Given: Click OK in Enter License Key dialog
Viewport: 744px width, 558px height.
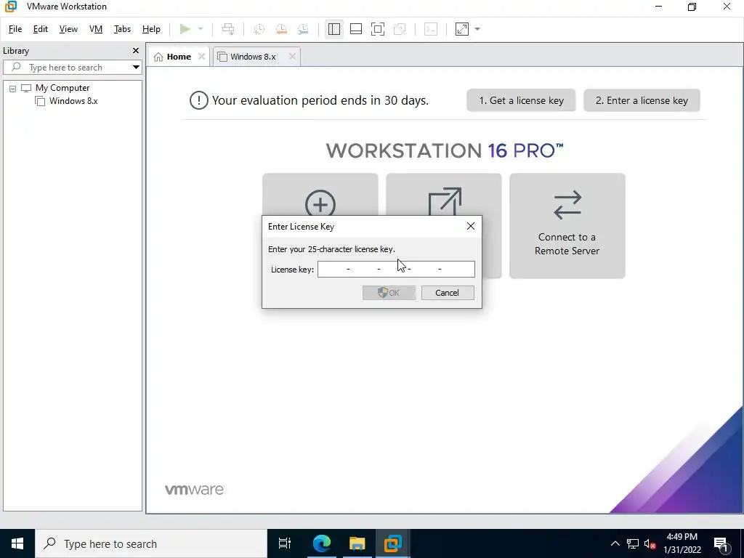Looking at the screenshot, I should coord(389,293).
